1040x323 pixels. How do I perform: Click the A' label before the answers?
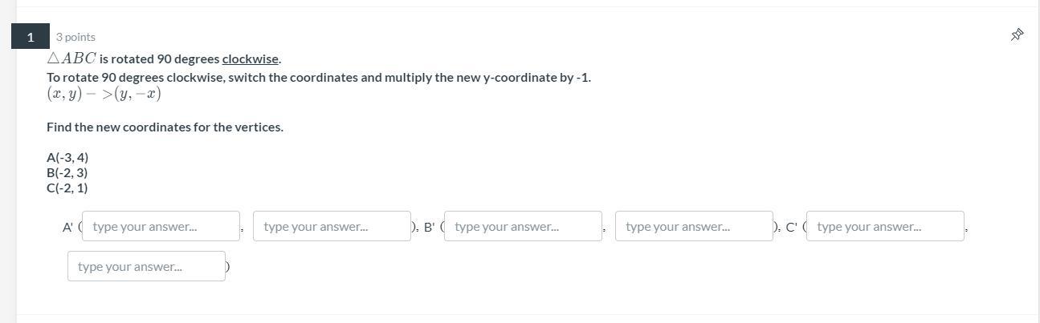click(67, 227)
